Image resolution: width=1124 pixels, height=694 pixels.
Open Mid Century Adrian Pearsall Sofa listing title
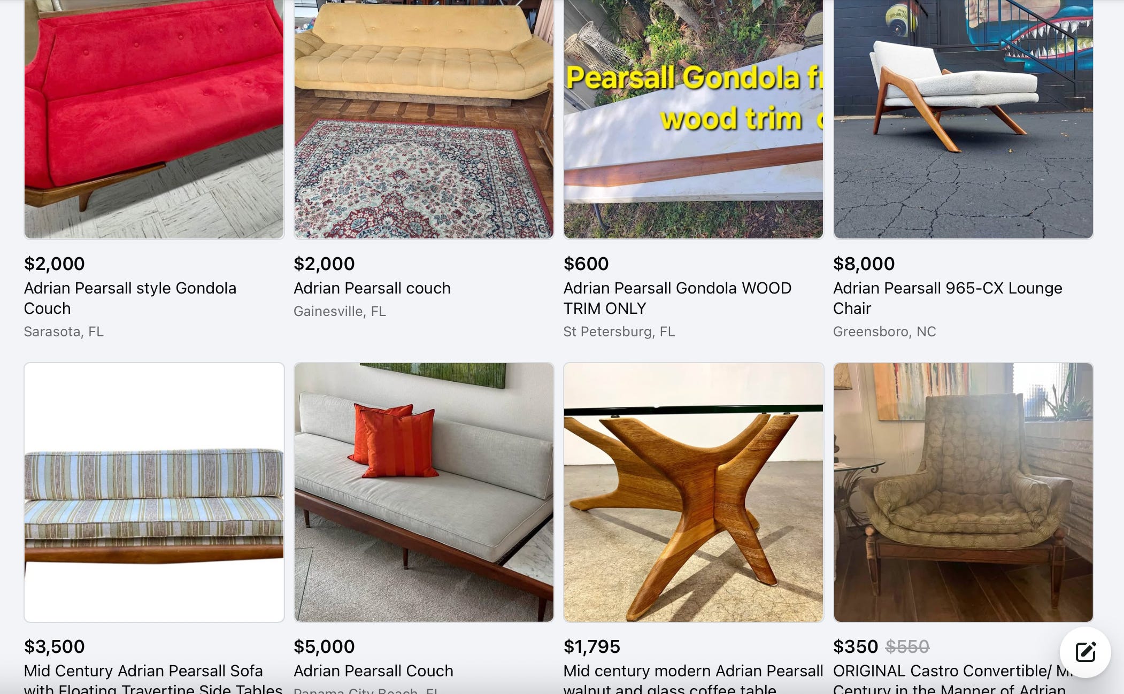tap(153, 678)
